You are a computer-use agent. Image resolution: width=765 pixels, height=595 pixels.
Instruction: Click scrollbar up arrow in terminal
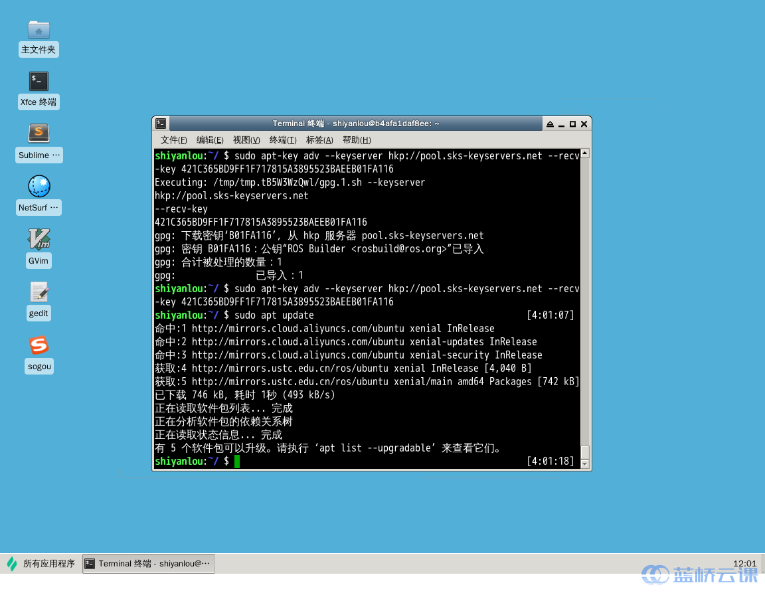point(585,154)
